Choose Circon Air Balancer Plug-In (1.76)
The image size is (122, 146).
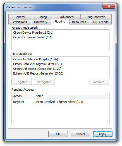(35, 59)
